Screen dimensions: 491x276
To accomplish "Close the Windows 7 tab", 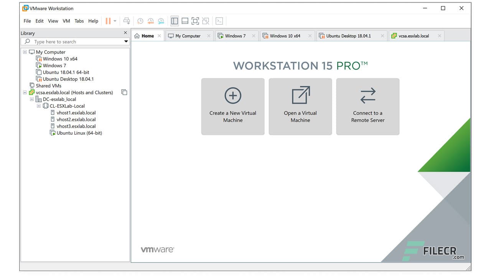I will point(254,36).
